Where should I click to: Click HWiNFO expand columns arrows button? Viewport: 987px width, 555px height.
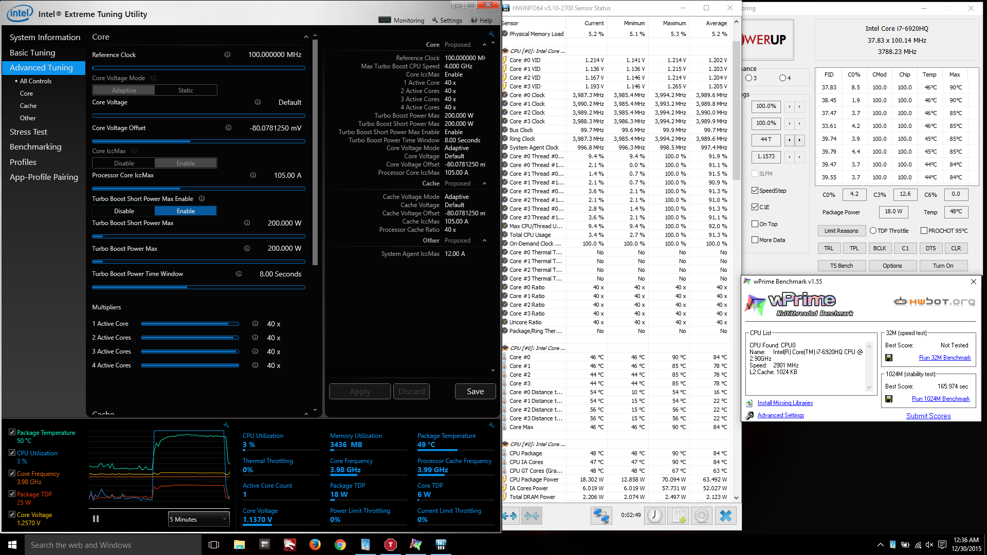pyautogui.click(x=510, y=515)
